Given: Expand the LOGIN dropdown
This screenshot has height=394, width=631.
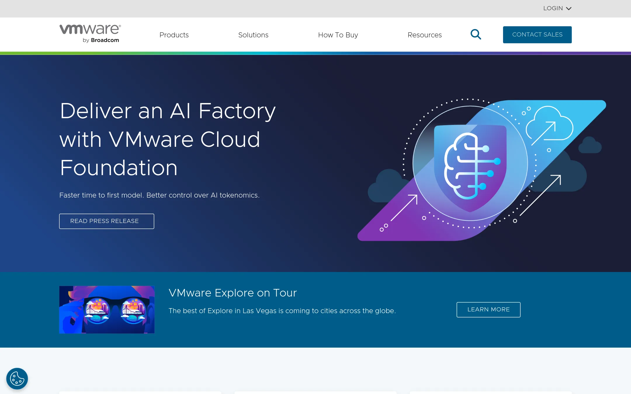Looking at the screenshot, I should click(557, 8).
